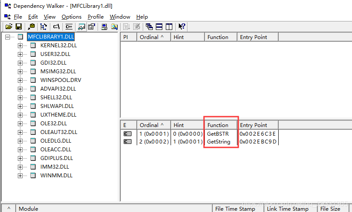Expand the SHELL32.DLL tree node
The height and width of the screenshot is (212, 352).
[x=20, y=98]
